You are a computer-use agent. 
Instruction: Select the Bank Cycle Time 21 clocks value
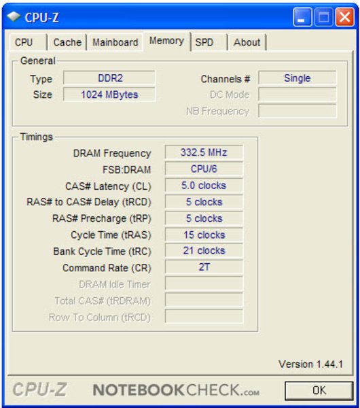(204, 250)
